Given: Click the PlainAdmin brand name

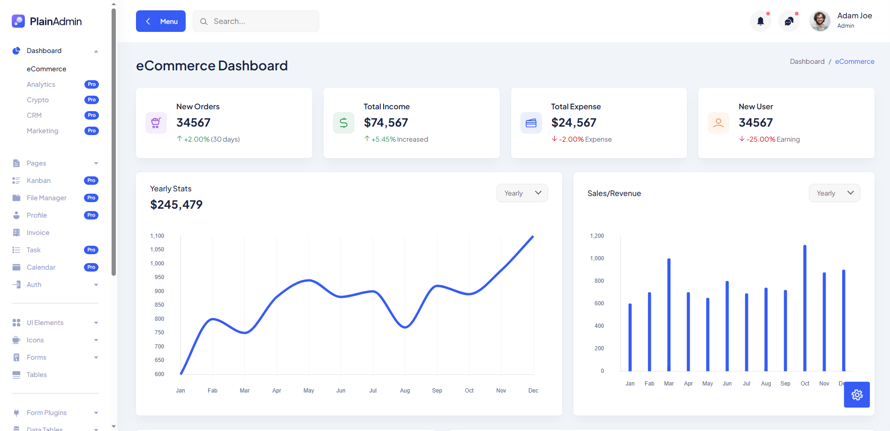Looking at the screenshot, I should pyautogui.click(x=56, y=21).
